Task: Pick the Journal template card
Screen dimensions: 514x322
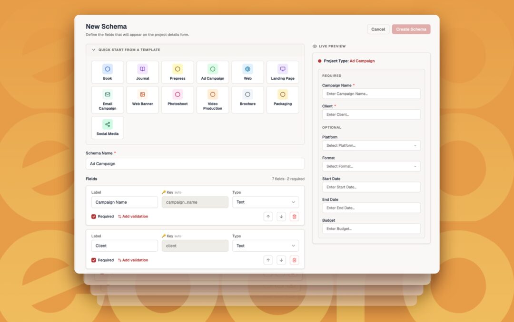Action: coord(143,72)
